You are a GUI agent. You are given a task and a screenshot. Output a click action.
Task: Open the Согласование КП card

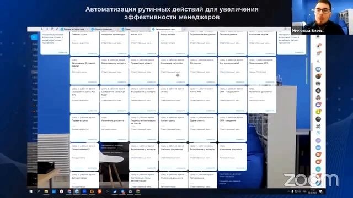(x=84, y=157)
